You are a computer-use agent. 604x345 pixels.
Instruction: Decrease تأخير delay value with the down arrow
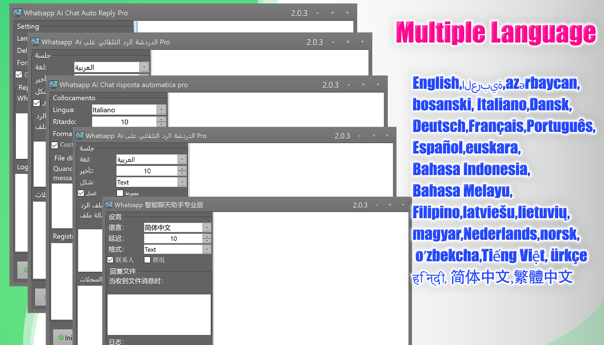point(182,173)
